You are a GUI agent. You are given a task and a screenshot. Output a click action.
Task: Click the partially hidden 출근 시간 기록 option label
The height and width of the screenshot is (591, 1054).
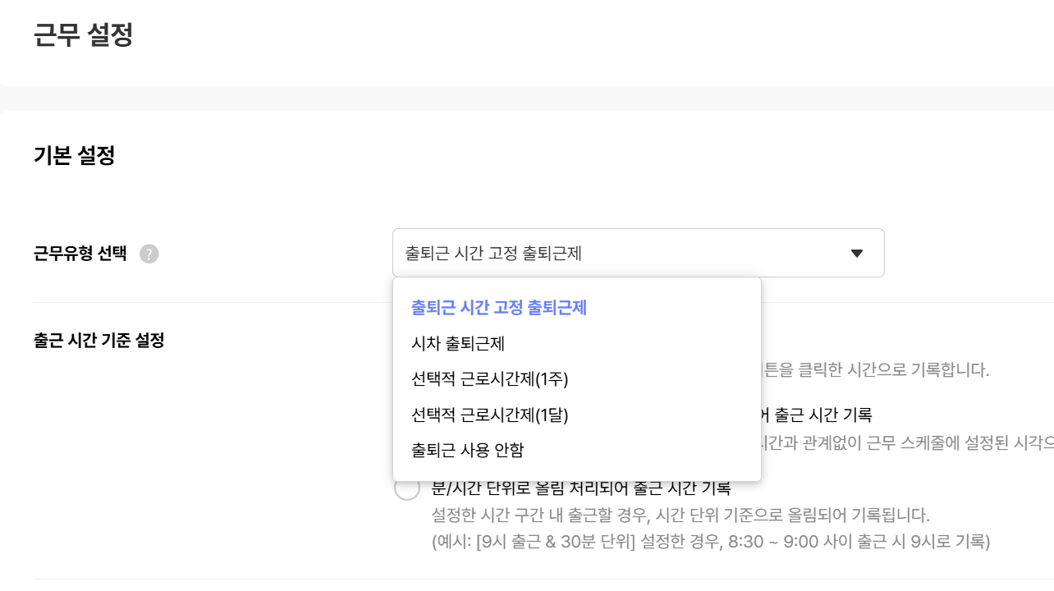pyautogui.click(x=814, y=415)
